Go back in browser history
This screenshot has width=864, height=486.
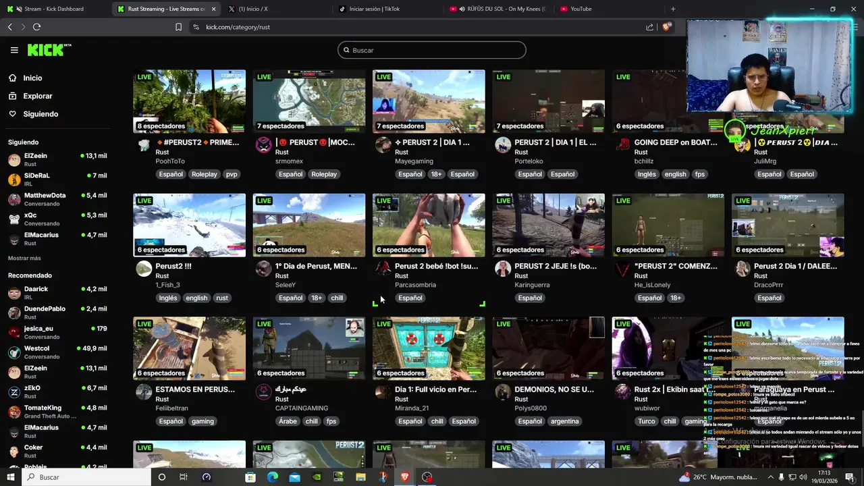[x=10, y=27]
